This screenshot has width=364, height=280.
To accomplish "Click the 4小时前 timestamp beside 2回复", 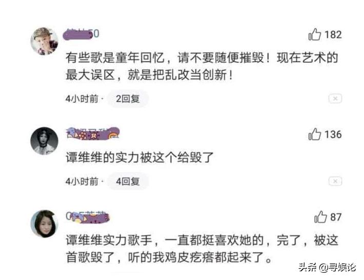I will coord(82,99).
